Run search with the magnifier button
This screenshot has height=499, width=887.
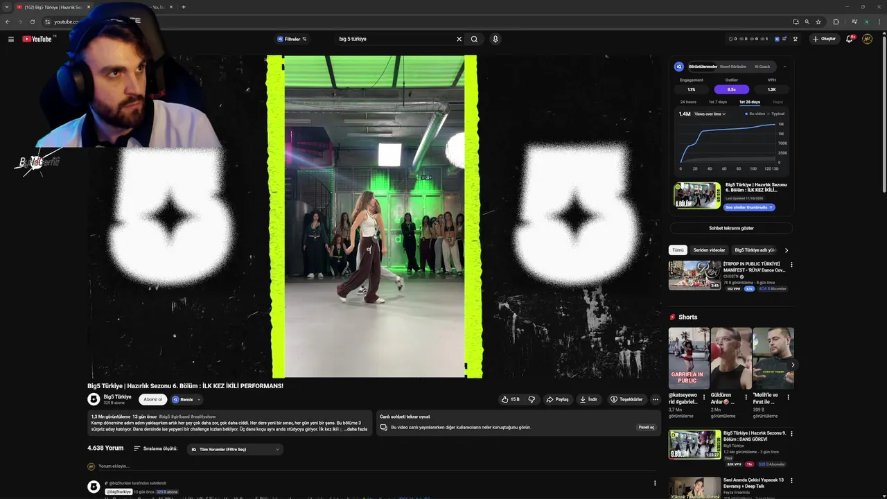point(474,39)
